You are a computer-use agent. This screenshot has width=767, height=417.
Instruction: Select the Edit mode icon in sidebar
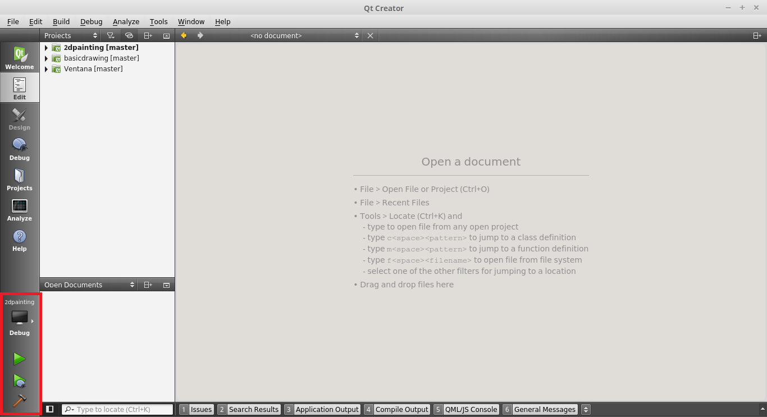(x=20, y=88)
